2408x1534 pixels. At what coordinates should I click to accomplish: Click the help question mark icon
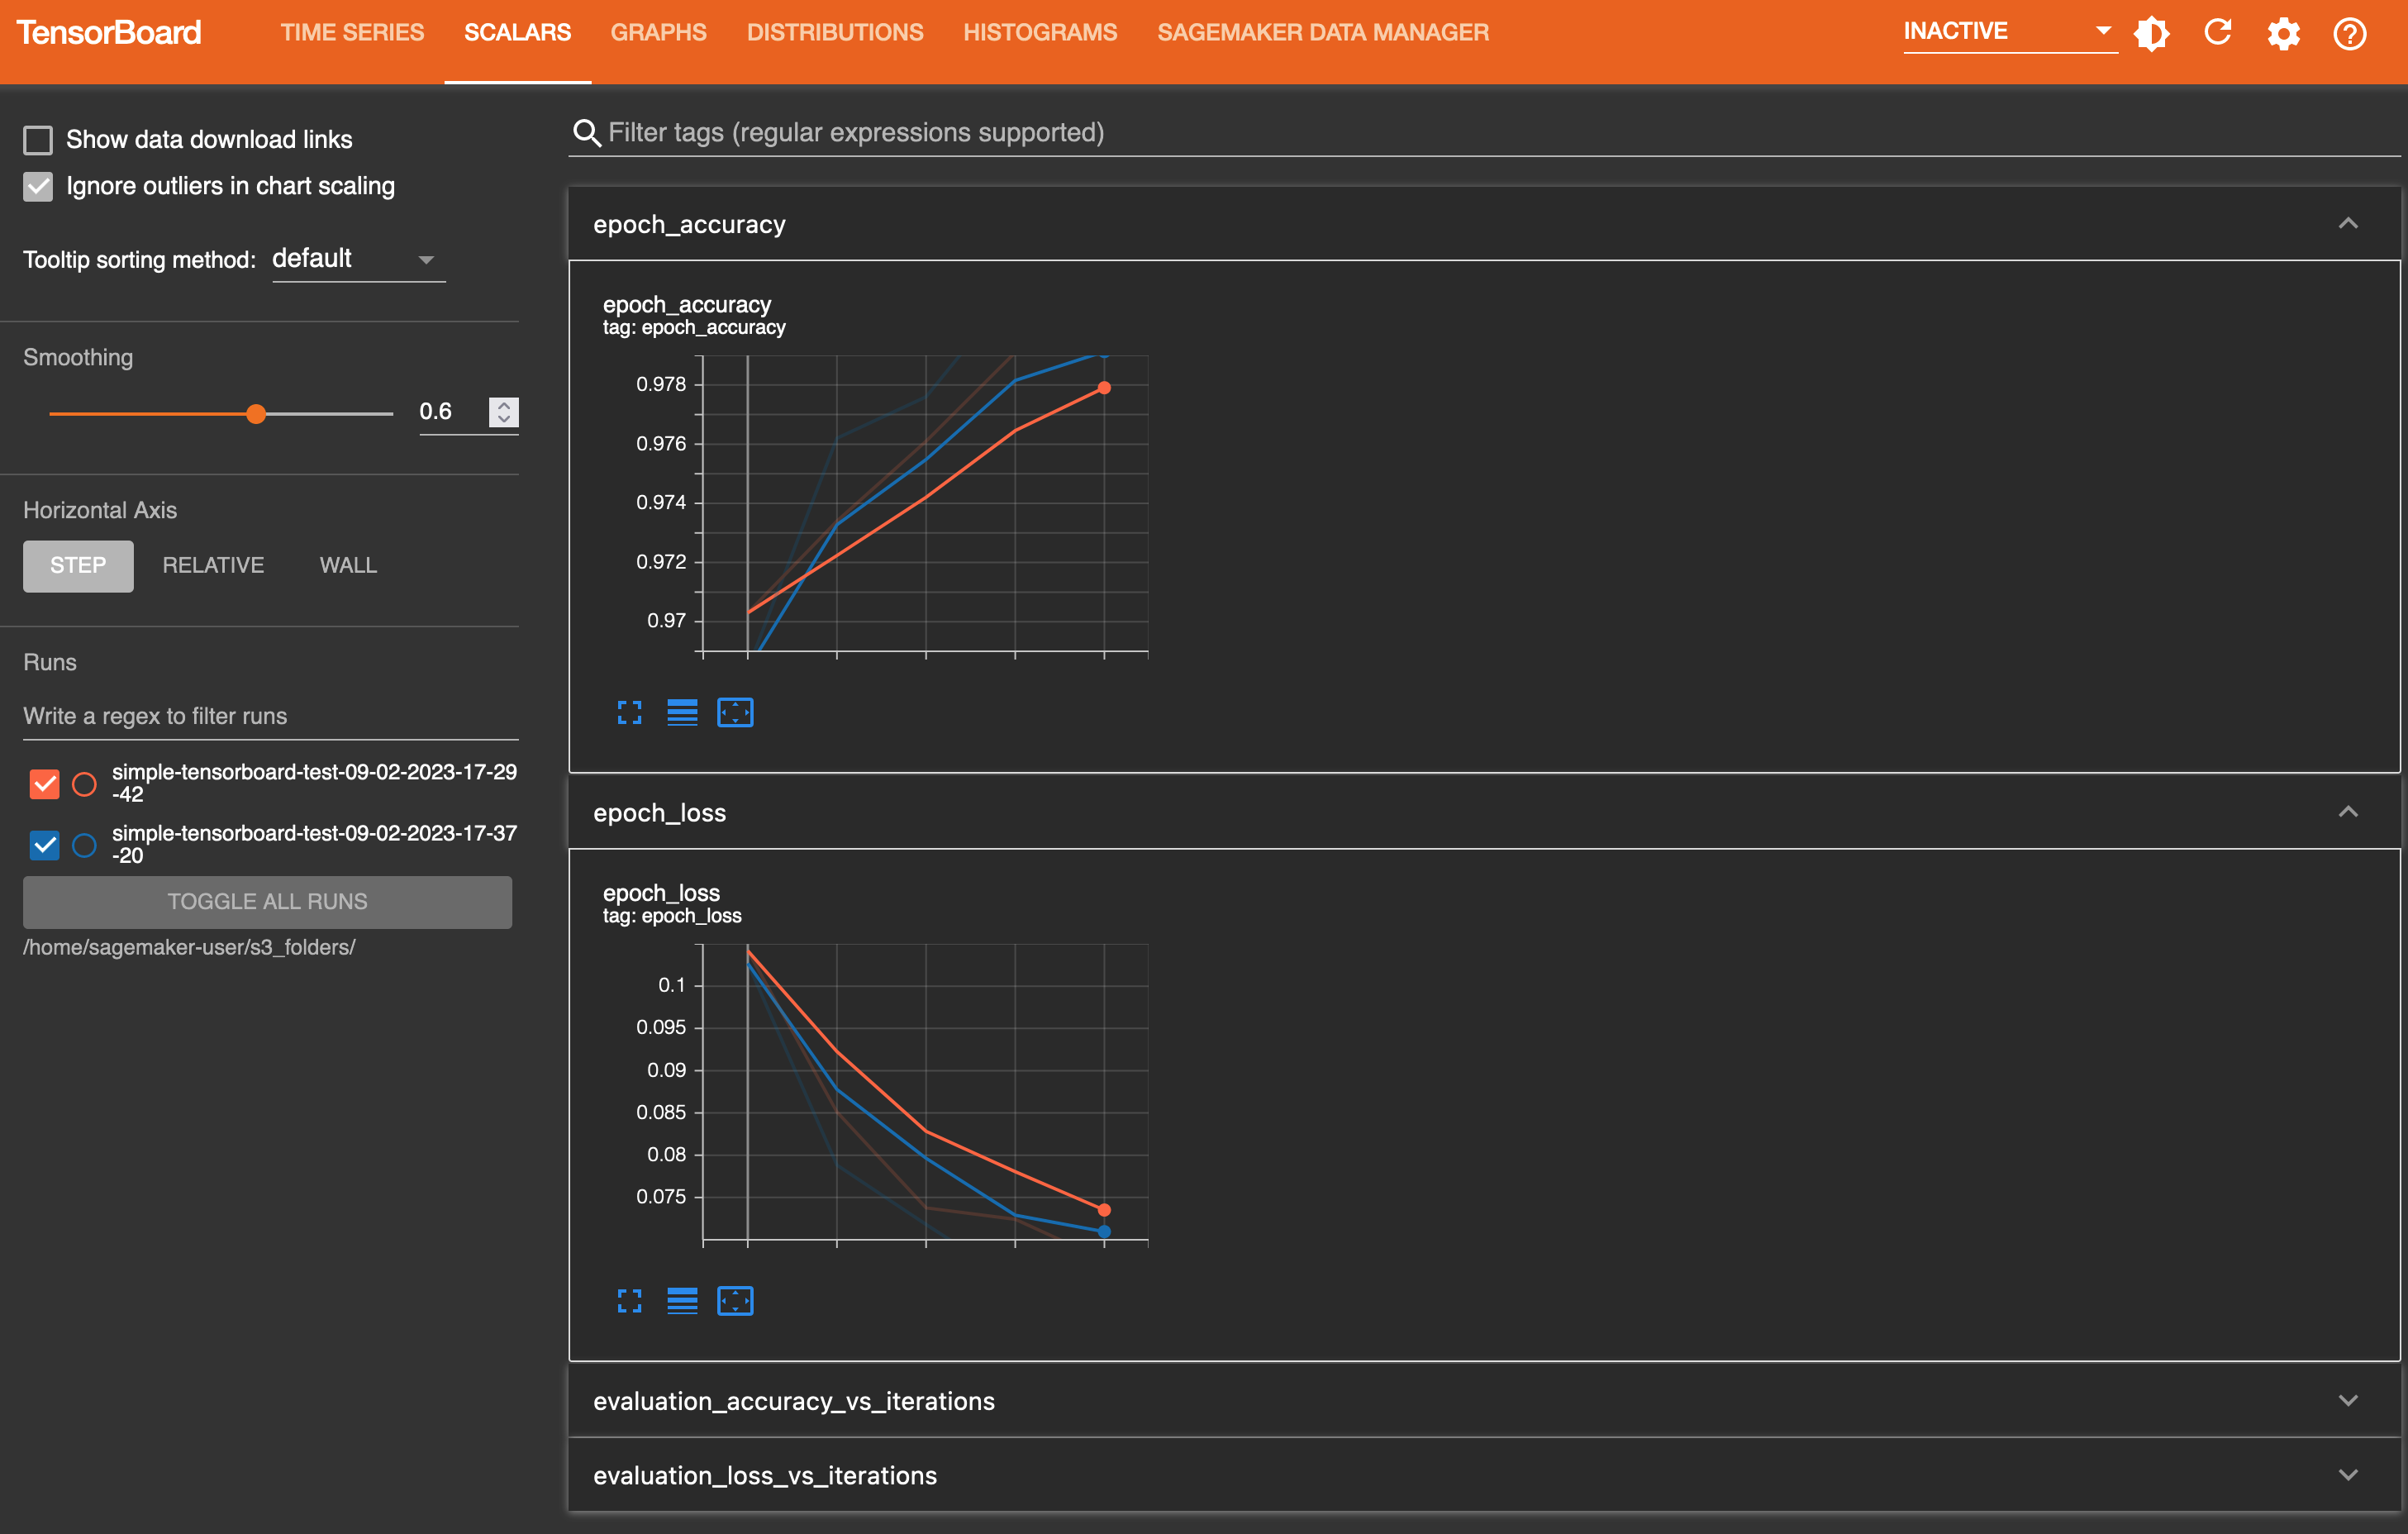pyautogui.click(x=2350, y=31)
